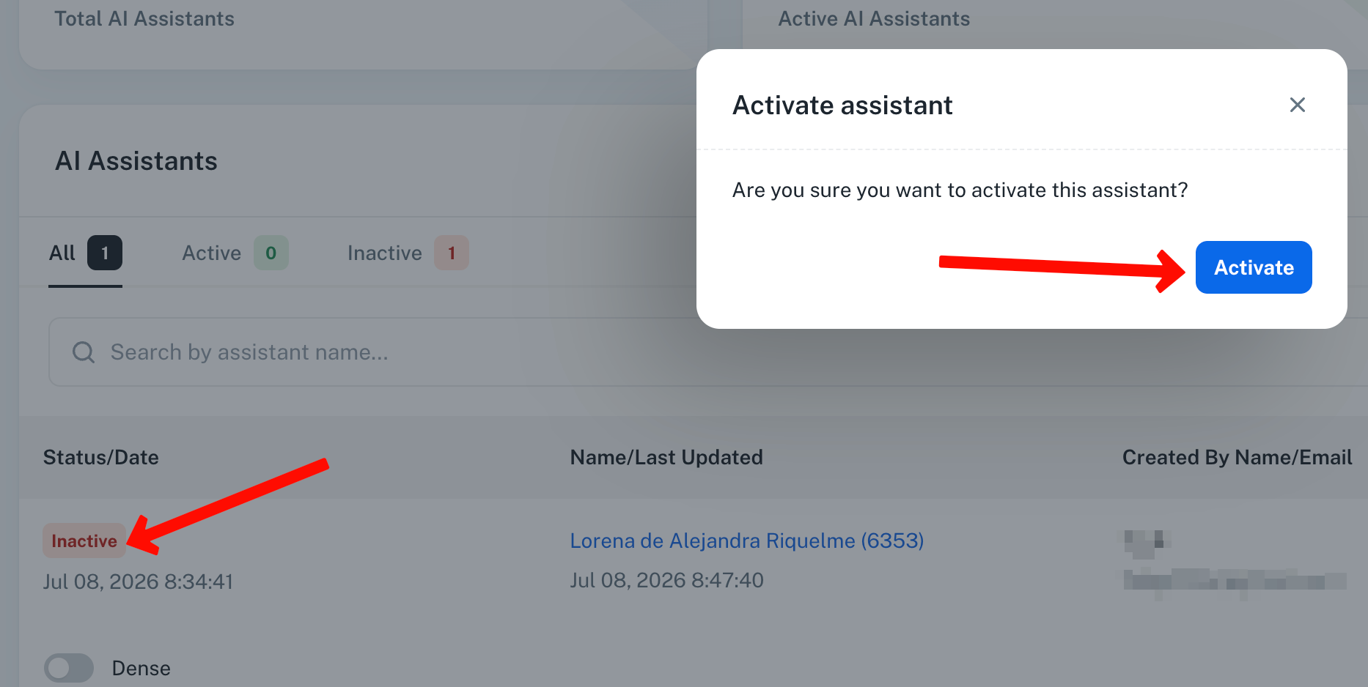Click the search magnifier icon
Viewport: 1368px width, 687px height.
coord(84,352)
